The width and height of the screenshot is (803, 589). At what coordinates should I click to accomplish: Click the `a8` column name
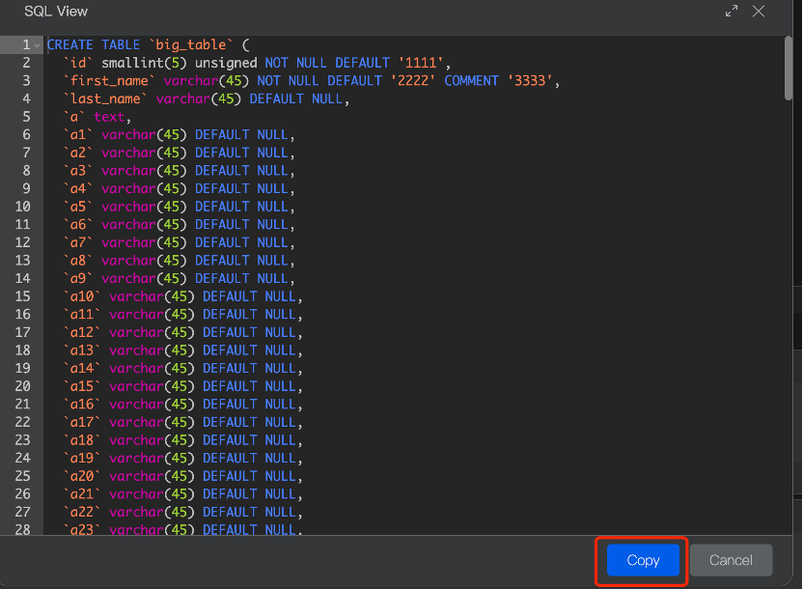click(x=78, y=260)
